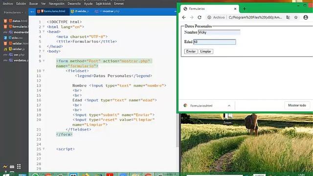The height and width of the screenshot is (176, 313).
Task: Open the Zoom shortcut on the desktop
Action: click(227, 119)
